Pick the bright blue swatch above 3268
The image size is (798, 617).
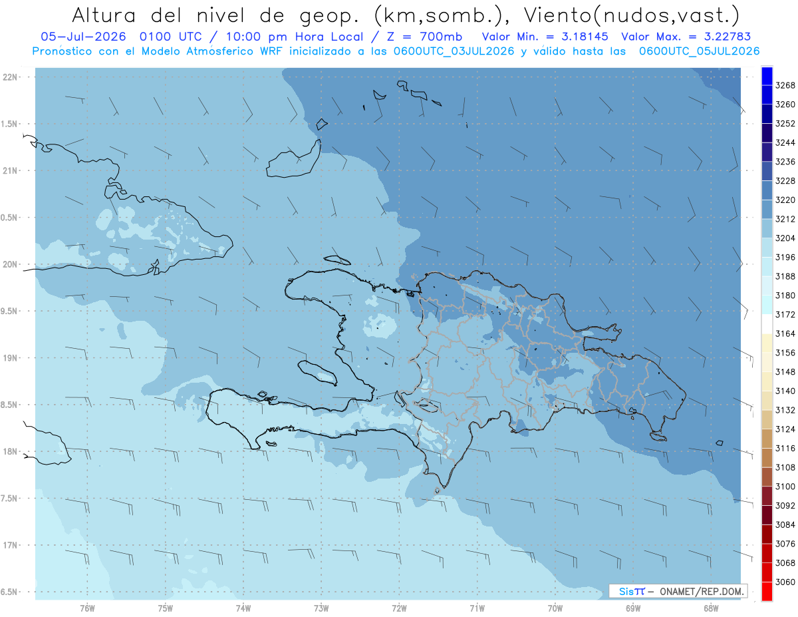(x=767, y=76)
